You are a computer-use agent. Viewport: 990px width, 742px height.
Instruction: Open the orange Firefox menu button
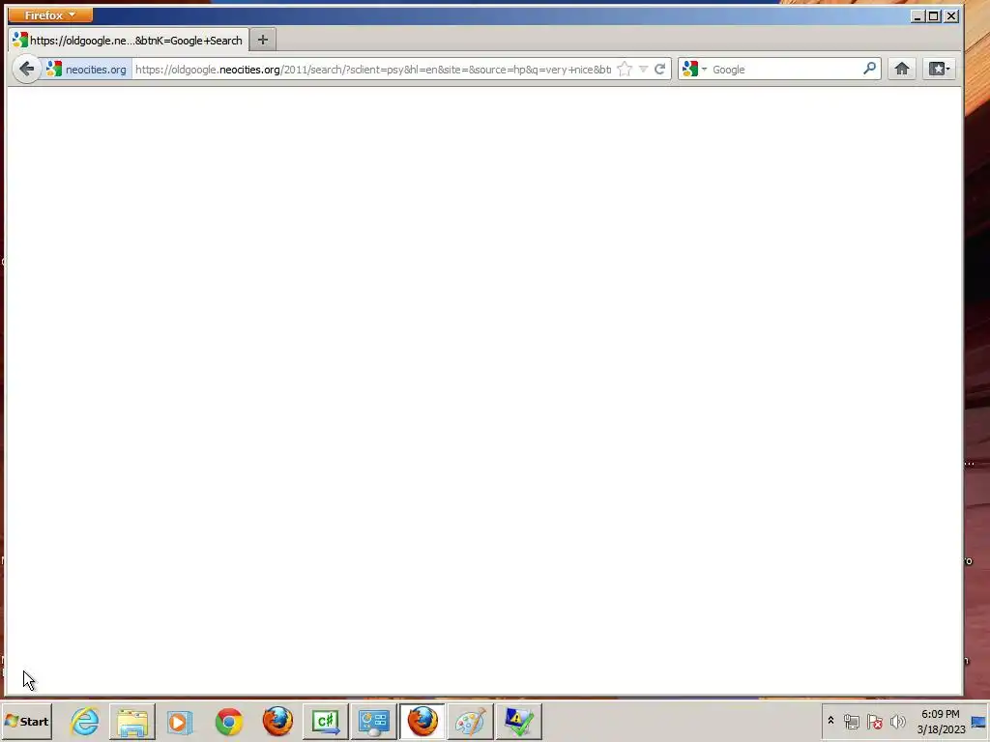pos(50,14)
